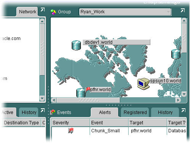Select the pfhr.world database icon on map
The width and height of the screenshot is (190, 143).
81,93
